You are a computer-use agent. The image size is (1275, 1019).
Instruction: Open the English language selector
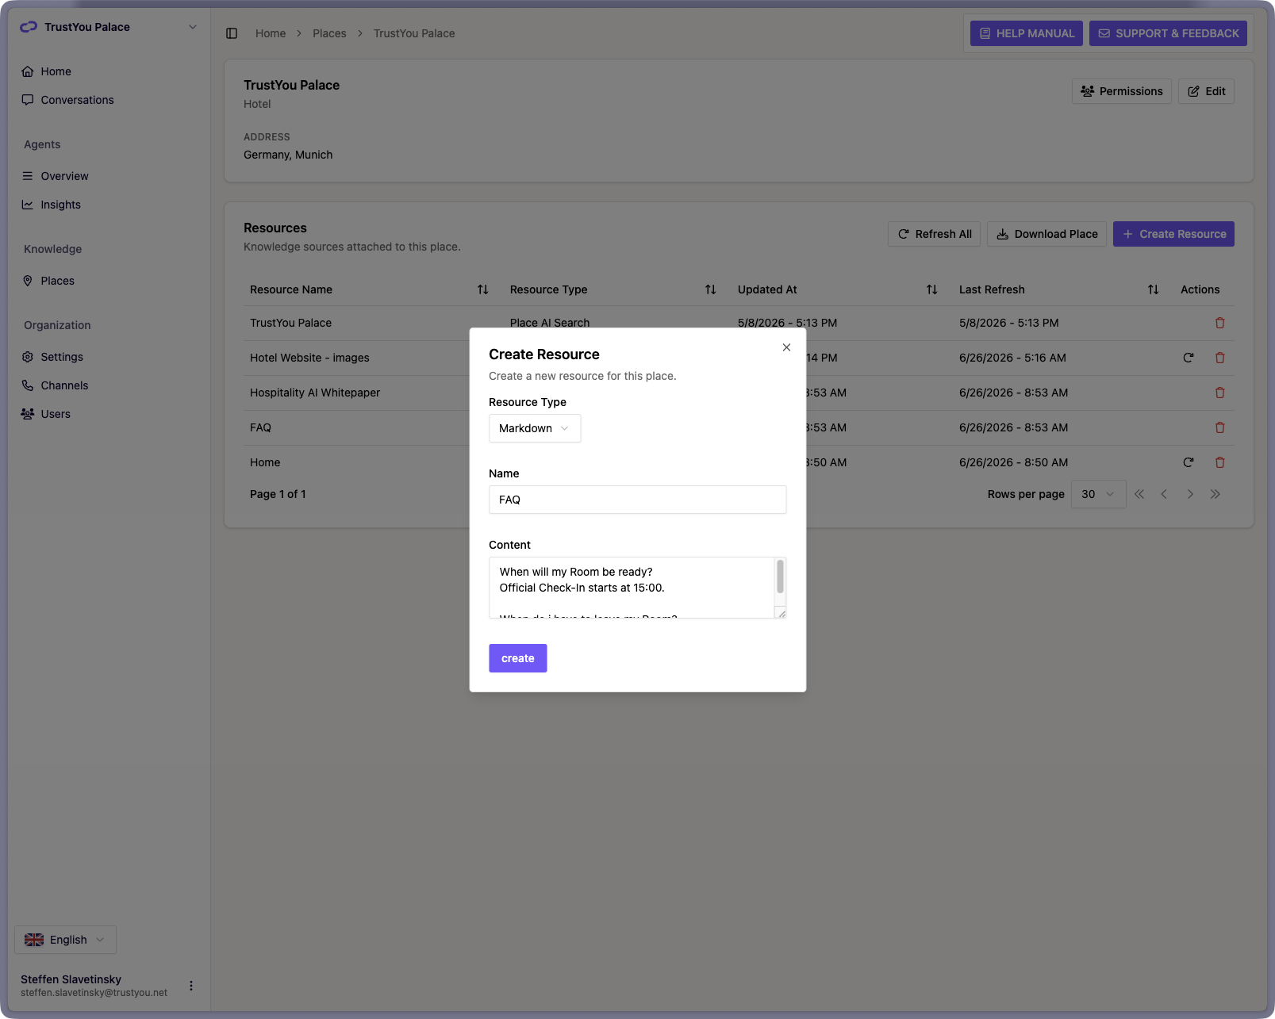click(65, 940)
